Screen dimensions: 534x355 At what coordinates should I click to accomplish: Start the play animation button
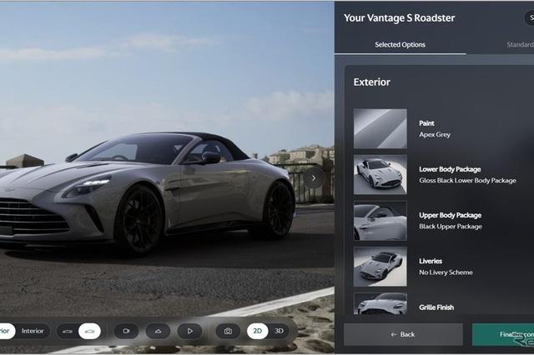pos(189,331)
